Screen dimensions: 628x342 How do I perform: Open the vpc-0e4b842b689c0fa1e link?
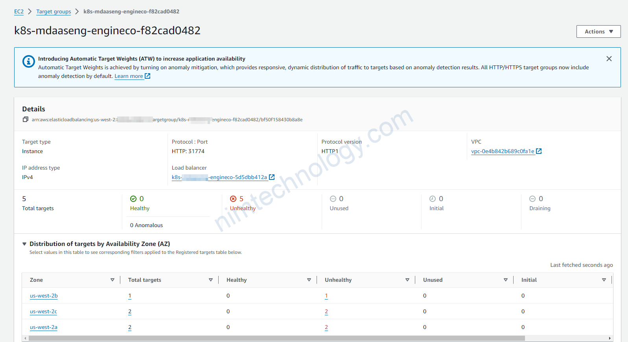(x=503, y=151)
